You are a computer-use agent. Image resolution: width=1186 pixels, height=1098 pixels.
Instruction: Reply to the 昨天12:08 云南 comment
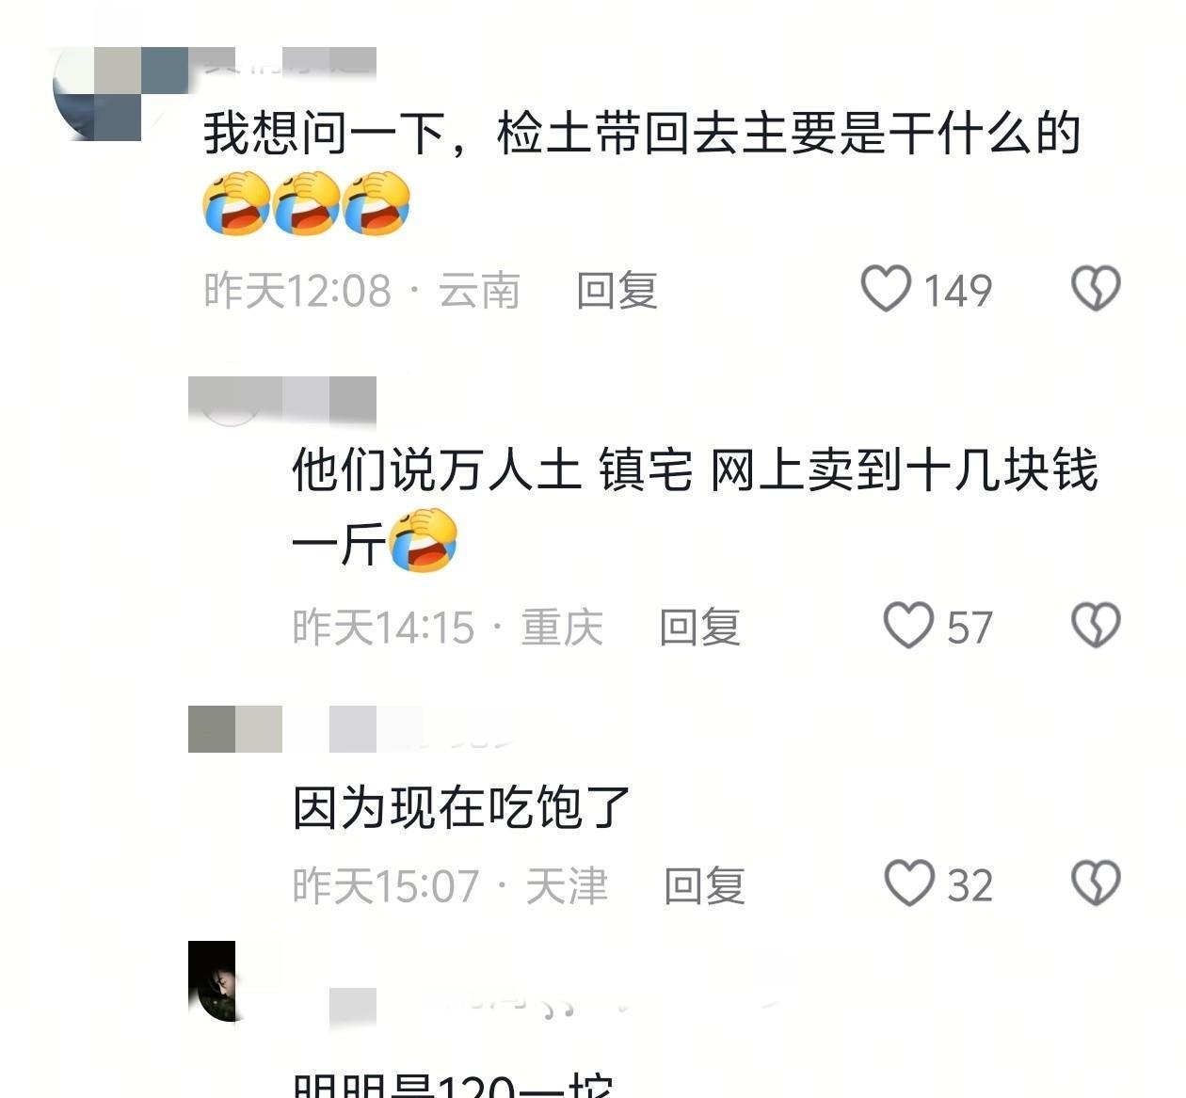coord(617,290)
